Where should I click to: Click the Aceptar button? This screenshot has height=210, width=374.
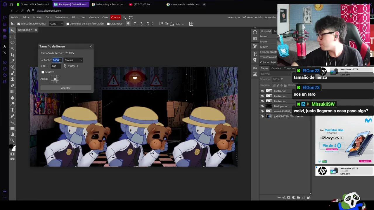pyautogui.click(x=66, y=88)
